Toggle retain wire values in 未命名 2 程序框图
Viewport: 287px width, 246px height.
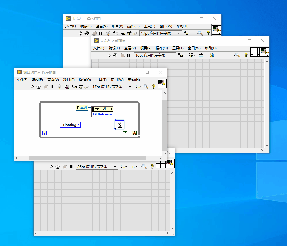point(116,33)
